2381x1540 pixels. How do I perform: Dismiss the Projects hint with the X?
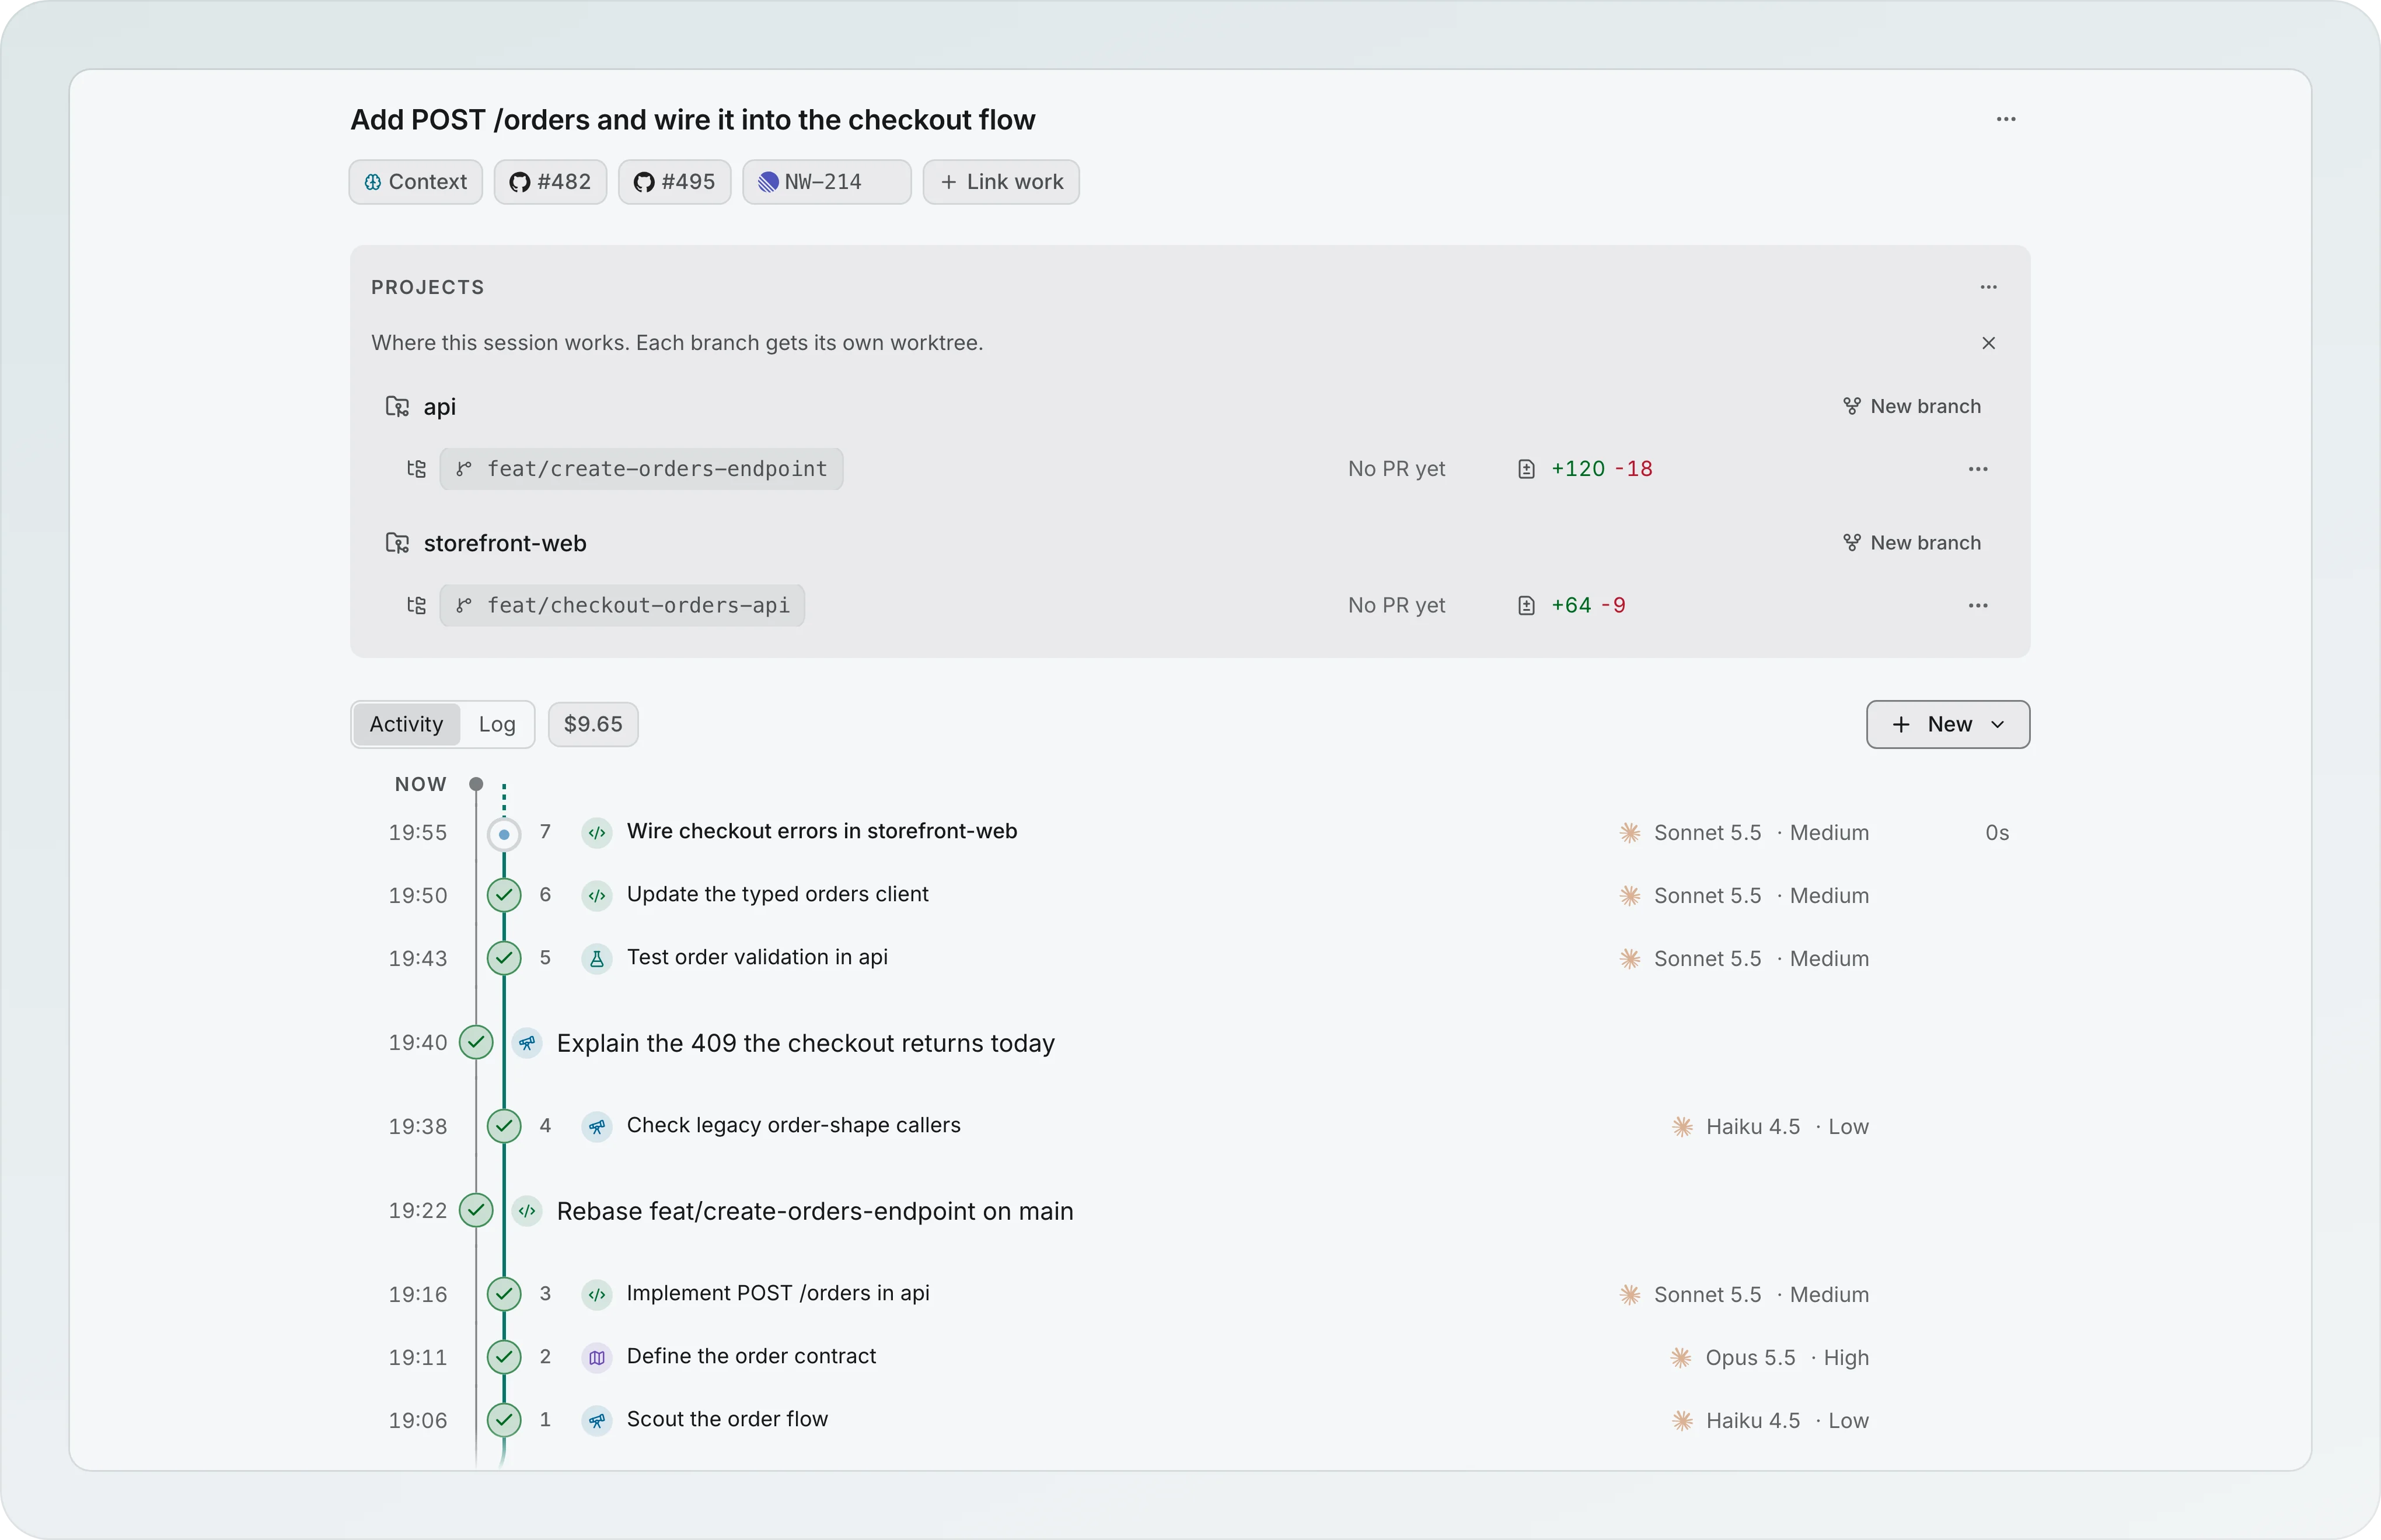(1988, 343)
